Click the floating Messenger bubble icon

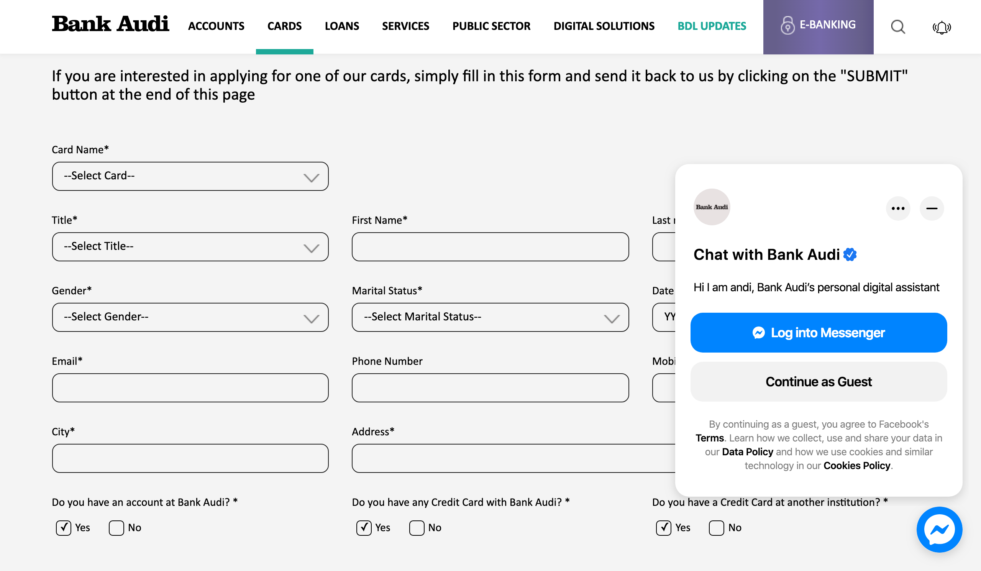939,529
